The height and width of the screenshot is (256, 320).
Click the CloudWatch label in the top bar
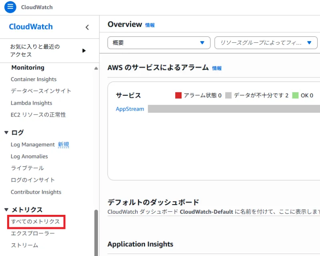click(x=37, y=7)
